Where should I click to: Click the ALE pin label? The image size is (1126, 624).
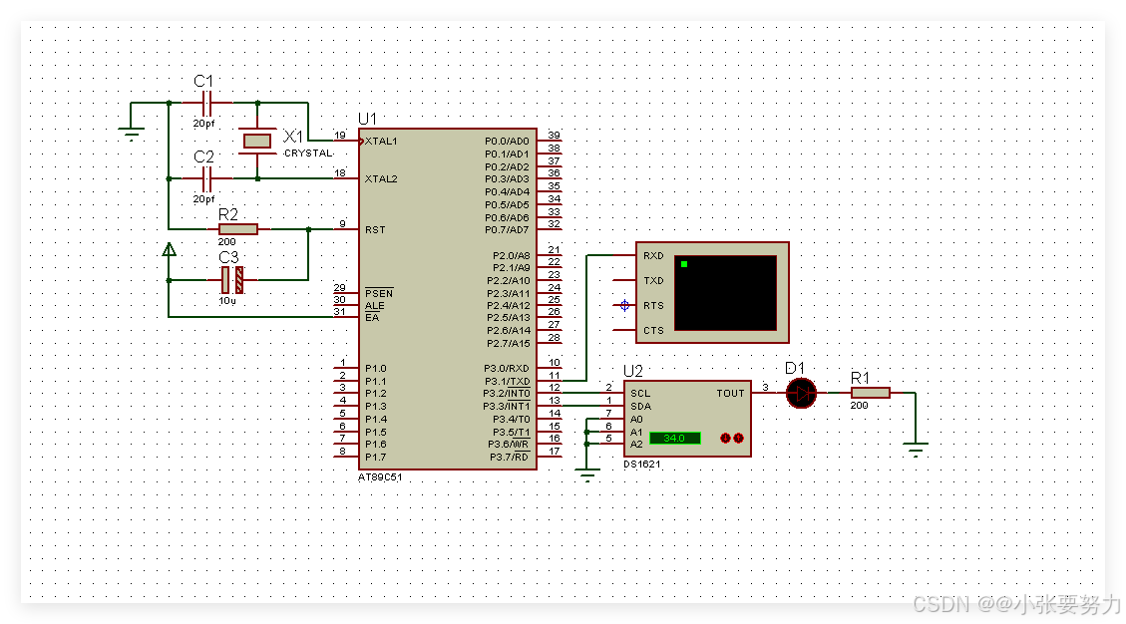tap(374, 305)
